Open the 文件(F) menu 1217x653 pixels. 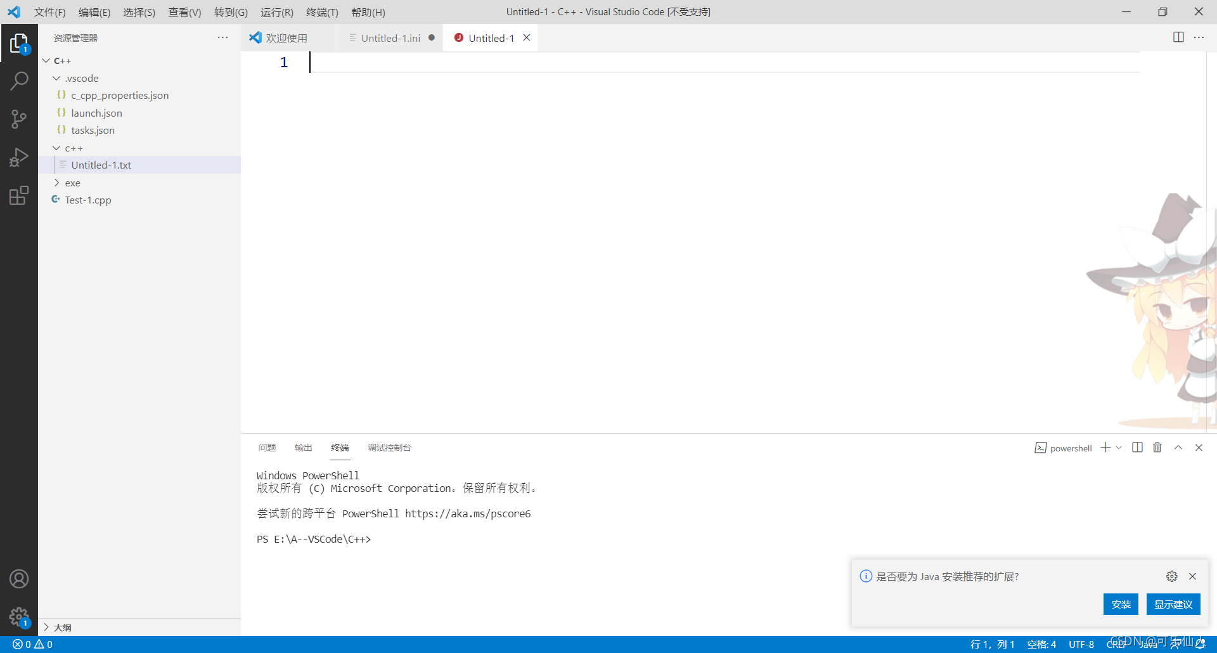49,12
